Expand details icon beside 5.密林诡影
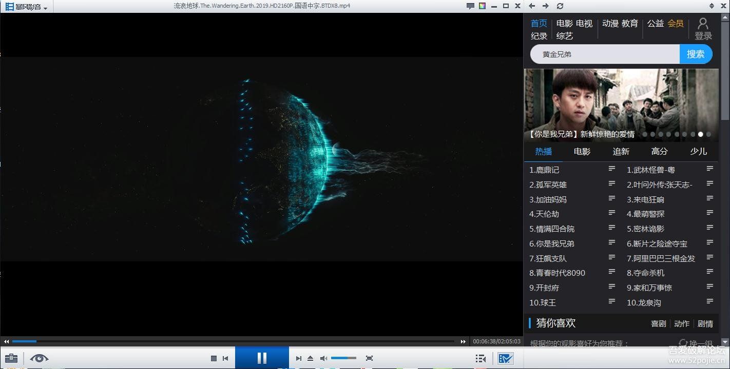 coord(710,228)
